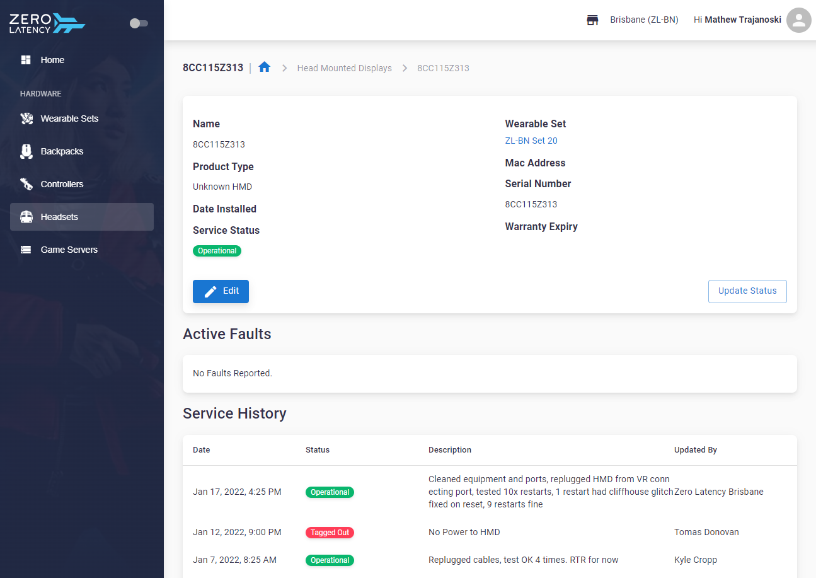
Task: Click the Name field value 8CC115Z313
Action: click(x=219, y=144)
